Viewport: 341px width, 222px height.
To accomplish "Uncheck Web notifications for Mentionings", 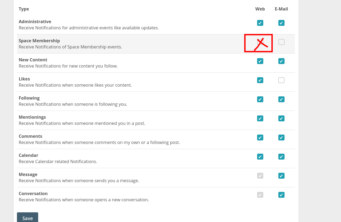I will pos(260,118).
